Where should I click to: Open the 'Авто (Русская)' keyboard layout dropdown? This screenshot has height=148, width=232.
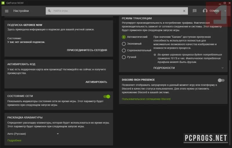(33, 134)
